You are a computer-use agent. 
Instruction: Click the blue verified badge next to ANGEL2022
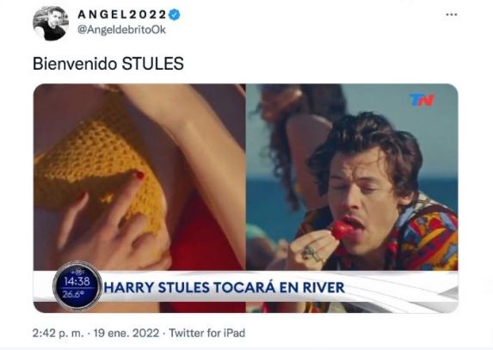175,15
